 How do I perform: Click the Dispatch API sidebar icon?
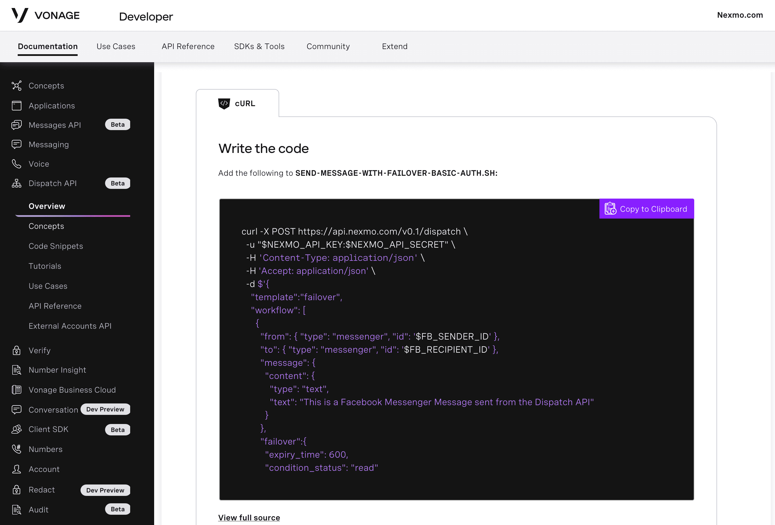[17, 183]
